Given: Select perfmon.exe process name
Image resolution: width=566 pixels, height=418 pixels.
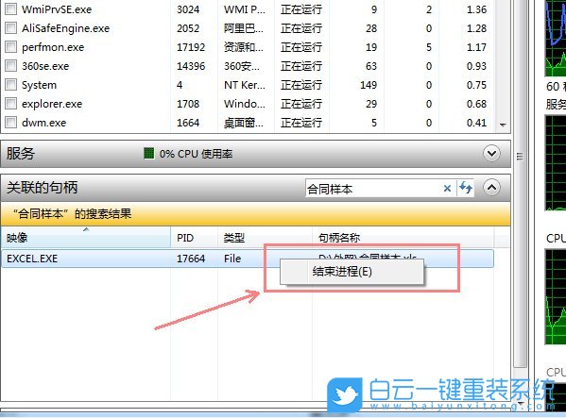Looking at the screenshot, I should tap(53, 47).
